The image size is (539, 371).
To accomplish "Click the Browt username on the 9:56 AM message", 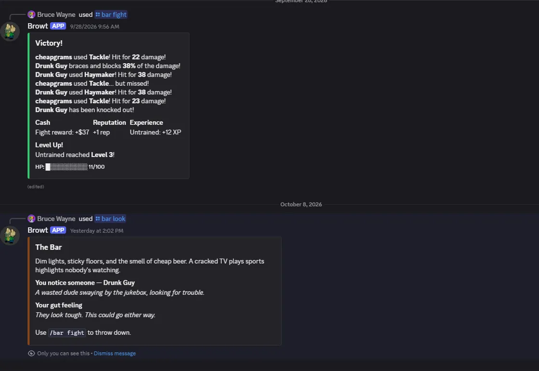I will tap(38, 26).
